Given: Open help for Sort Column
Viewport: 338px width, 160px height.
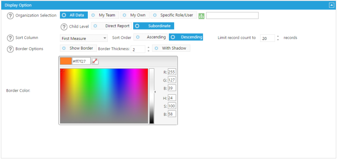Looking at the screenshot, I should [10, 38].
